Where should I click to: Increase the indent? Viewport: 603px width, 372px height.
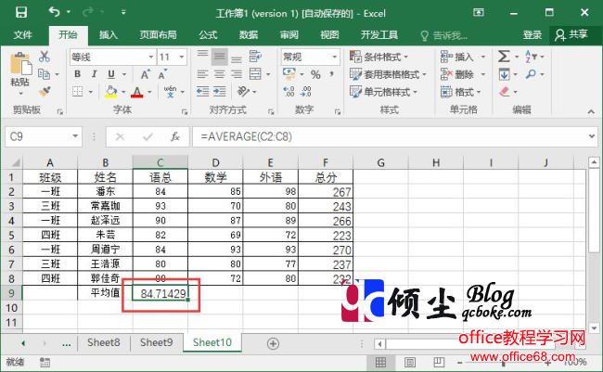point(220,92)
